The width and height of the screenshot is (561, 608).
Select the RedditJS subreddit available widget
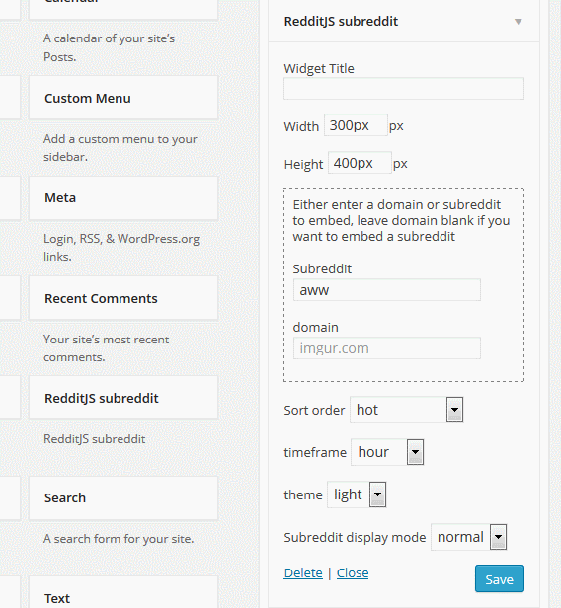(123, 398)
